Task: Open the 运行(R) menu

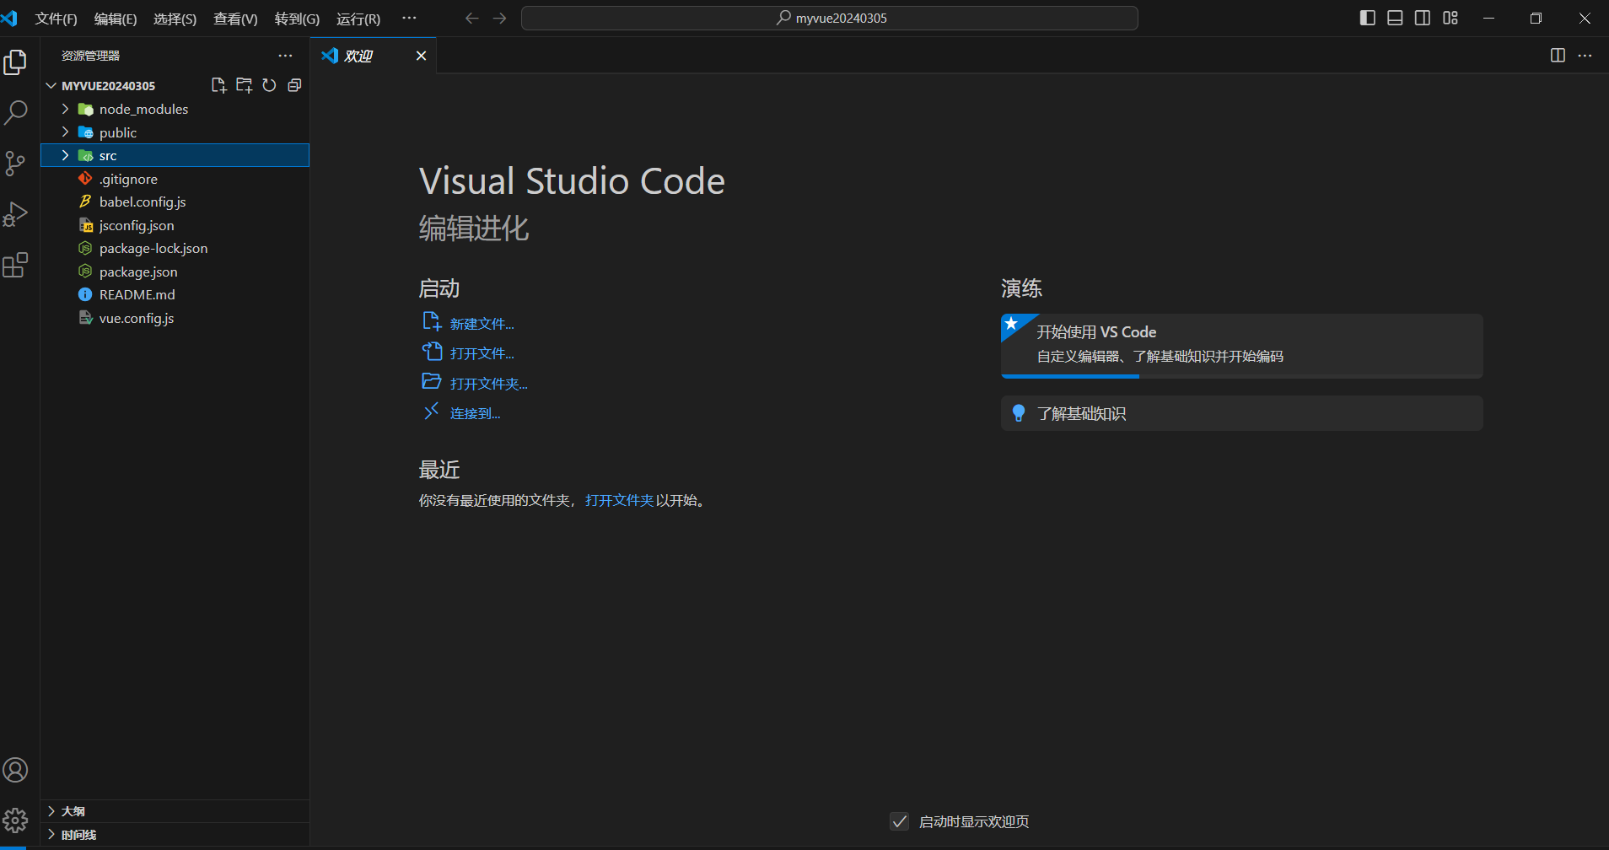Action: (358, 19)
